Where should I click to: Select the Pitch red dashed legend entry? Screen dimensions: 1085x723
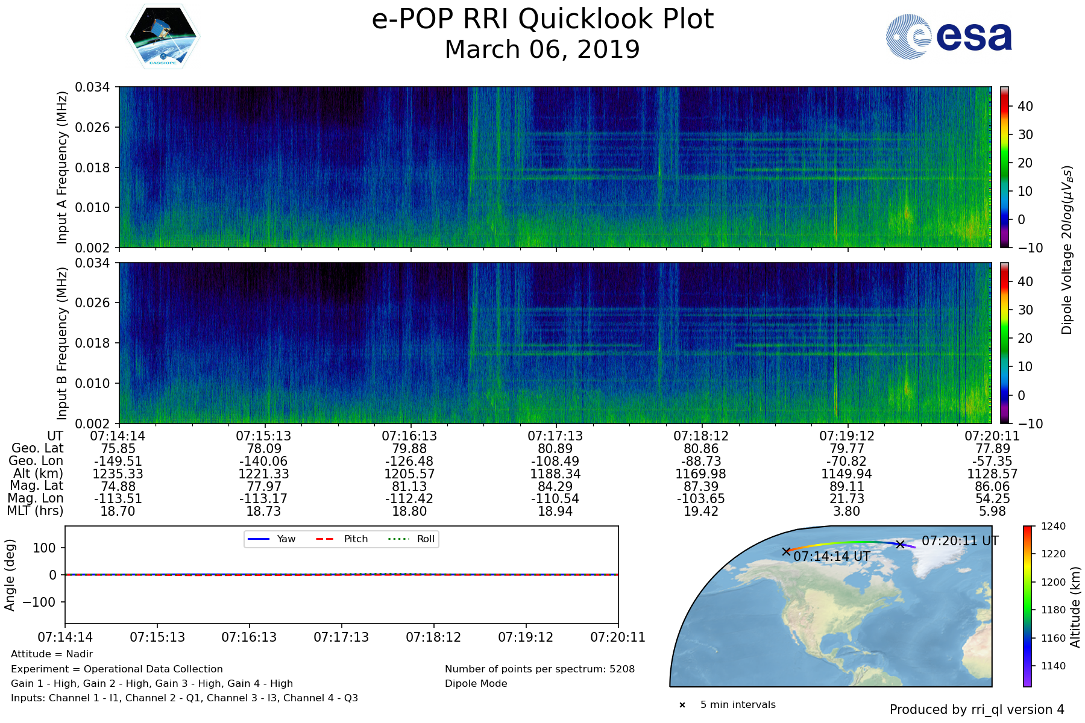click(341, 539)
